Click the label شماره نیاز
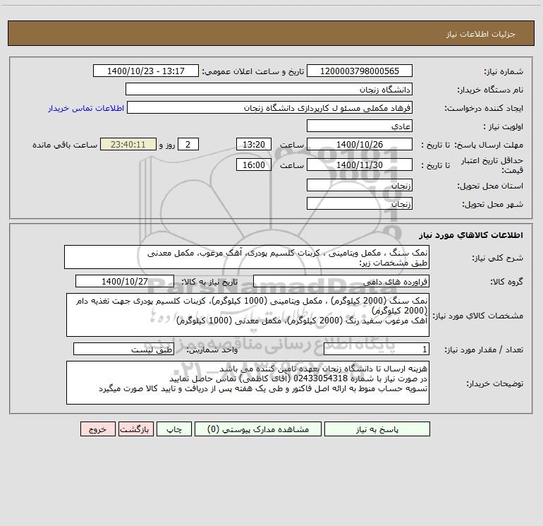This screenshot has width=543, height=526. [504, 71]
